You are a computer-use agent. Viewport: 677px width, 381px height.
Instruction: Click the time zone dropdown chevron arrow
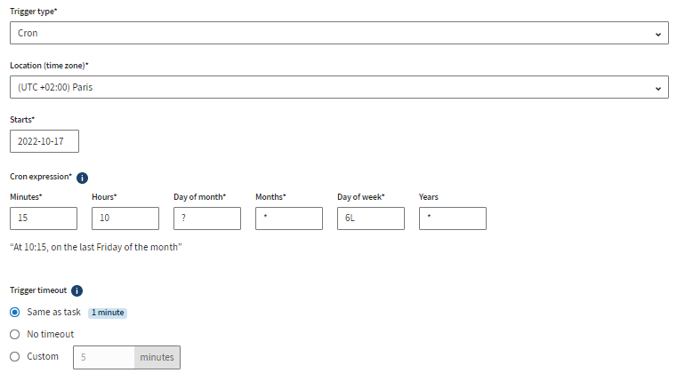pos(657,88)
